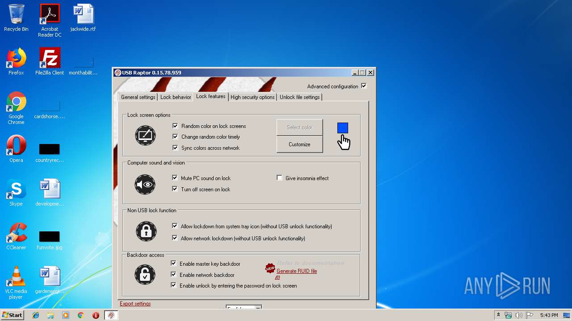Click the open padlock Backdoor access icon
572x321 pixels.
(x=145, y=275)
